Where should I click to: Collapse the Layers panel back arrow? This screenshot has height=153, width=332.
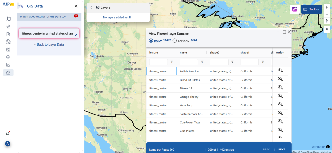point(91,7)
